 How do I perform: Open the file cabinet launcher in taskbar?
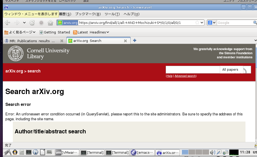[x=22, y=152]
